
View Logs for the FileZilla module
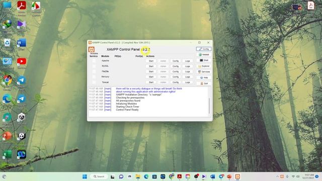tap(188, 71)
